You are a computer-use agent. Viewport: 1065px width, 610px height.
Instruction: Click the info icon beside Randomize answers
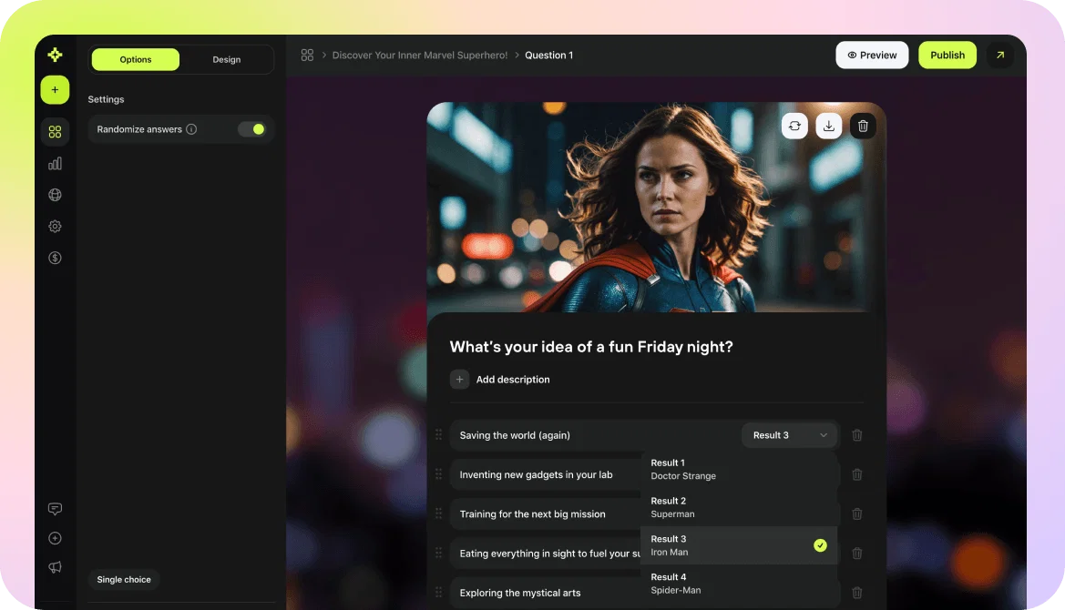tap(191, 129)
